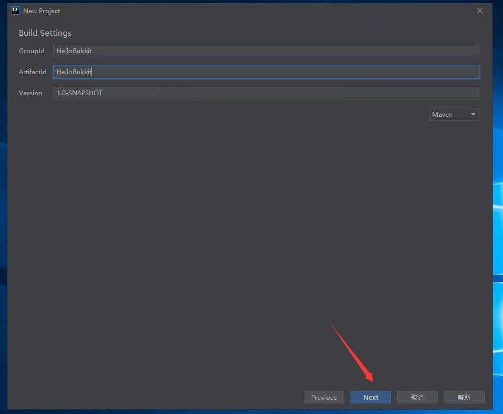Screen dimensions: 503x414
Task: Click the empty title bar area of dialog
Action: point(263,11)
